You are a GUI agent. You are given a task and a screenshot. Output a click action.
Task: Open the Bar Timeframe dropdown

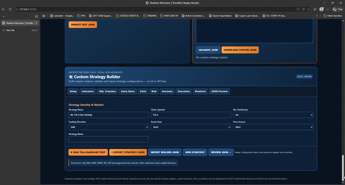click(273, 115)
